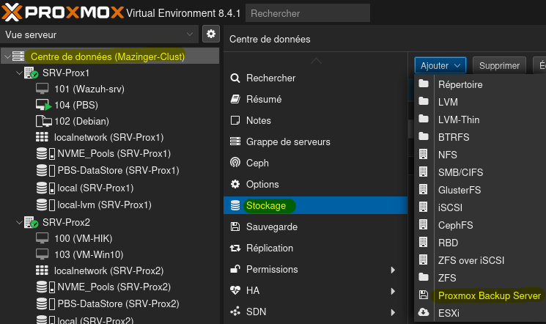The height and width of the screenshot is (324, 546).
Task: Click the HA heartbeat icon
Action: click(x=235, y=290)
